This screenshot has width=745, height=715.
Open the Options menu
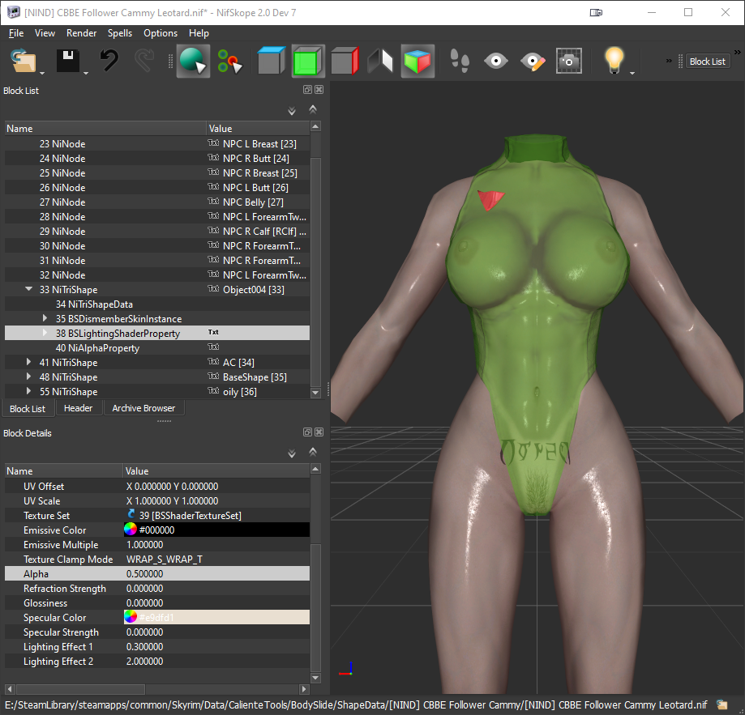click(x=161, y=33)
